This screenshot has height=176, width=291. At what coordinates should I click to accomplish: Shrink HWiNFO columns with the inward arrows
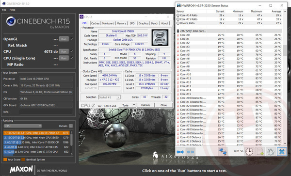point(190,152)
